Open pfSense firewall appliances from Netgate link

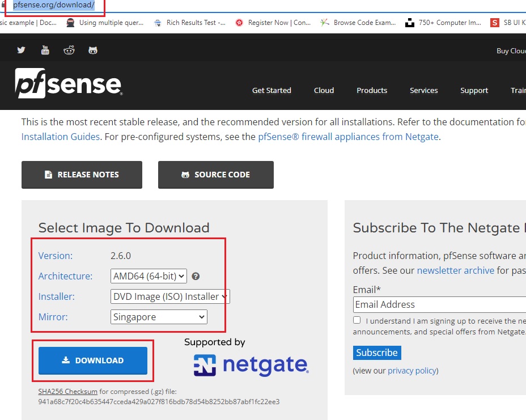(x=348, y=137)
